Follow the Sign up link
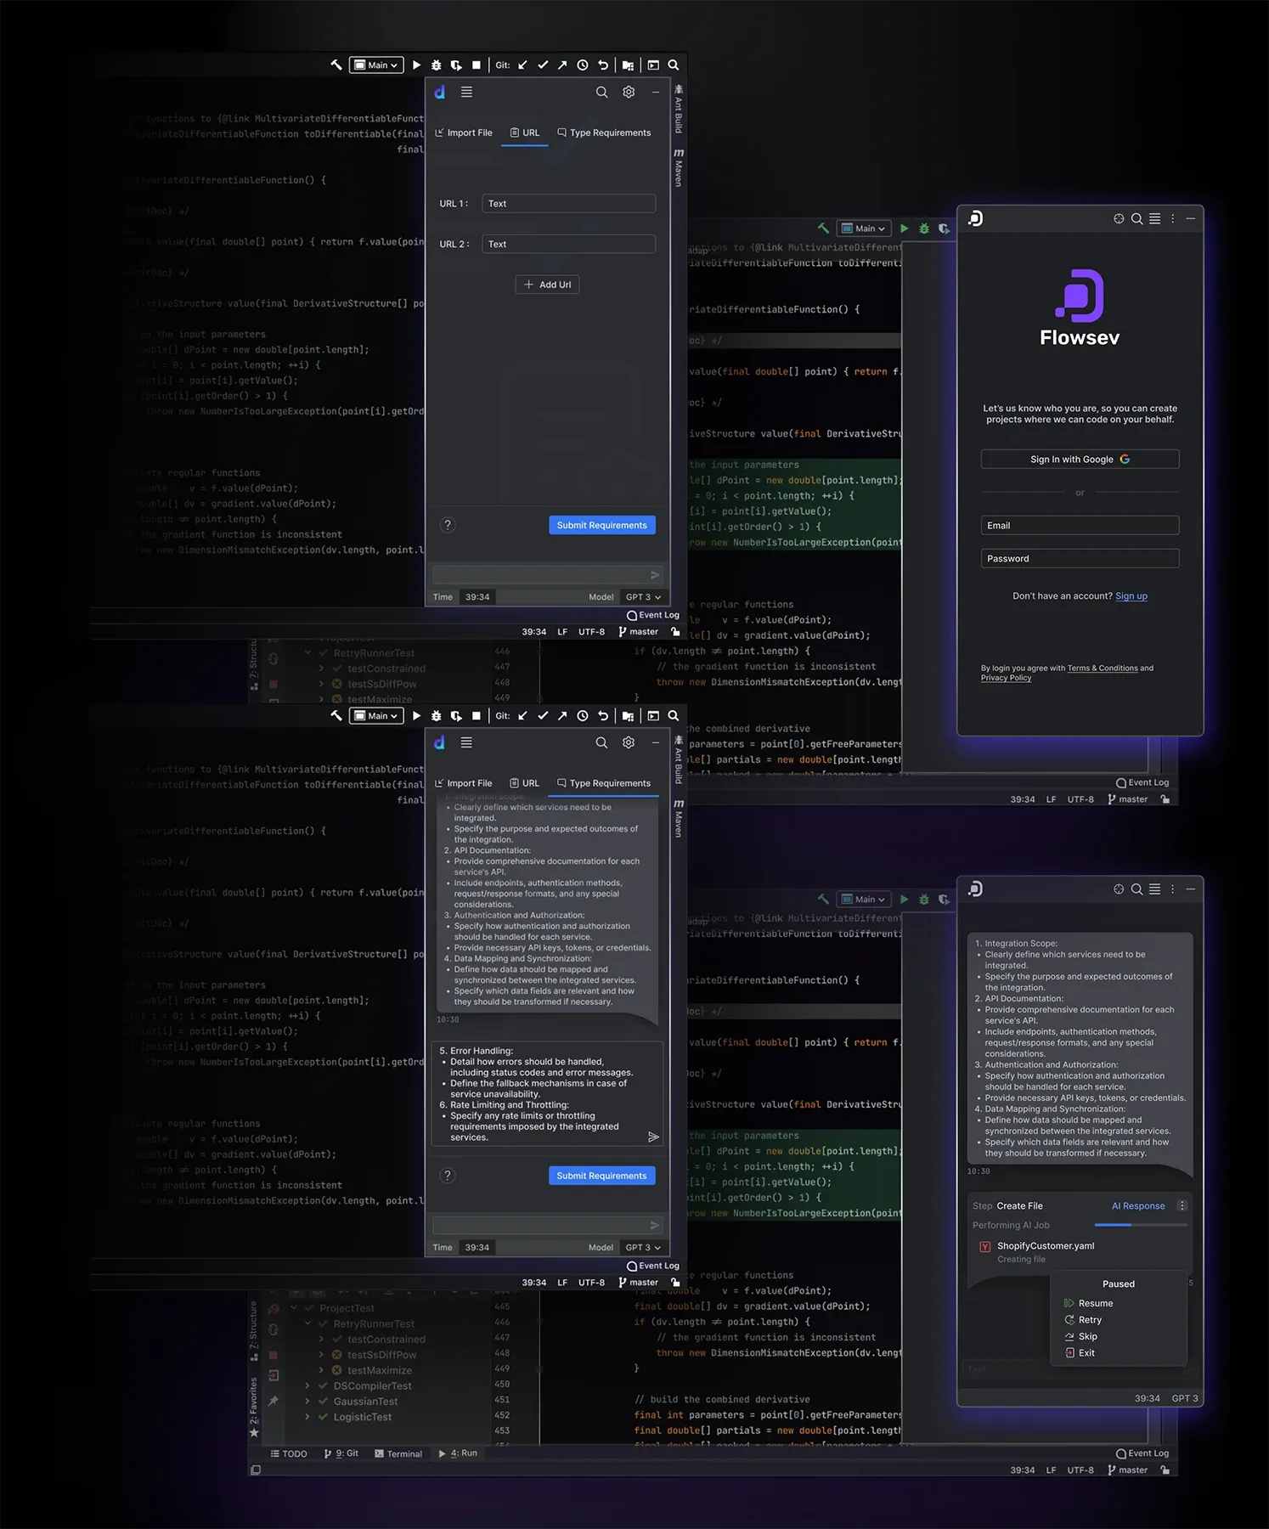Image resolution: width=1269 pixels, height=1529 pixels. [x=1131, y=596]
